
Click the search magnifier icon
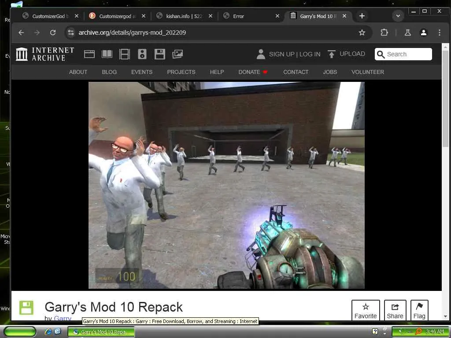[x=381, y=54]
